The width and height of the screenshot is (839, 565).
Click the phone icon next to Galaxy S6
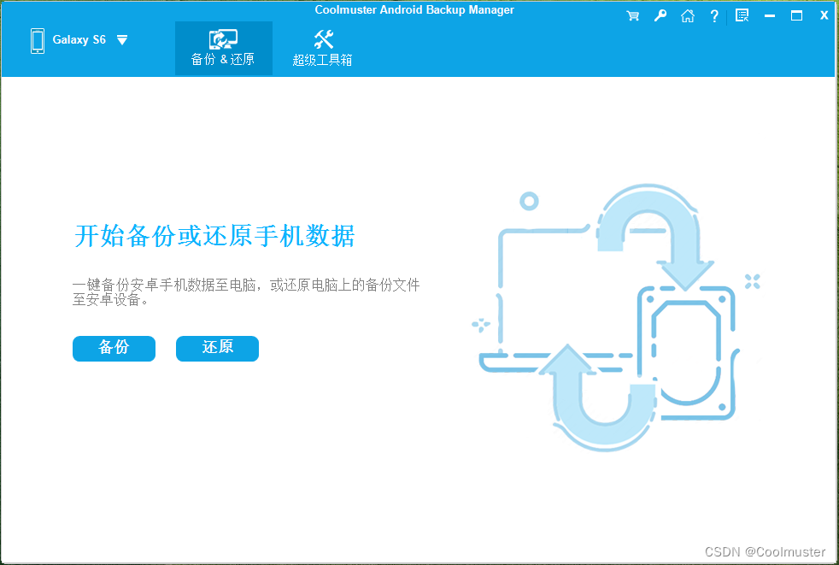tap(36, 39)
